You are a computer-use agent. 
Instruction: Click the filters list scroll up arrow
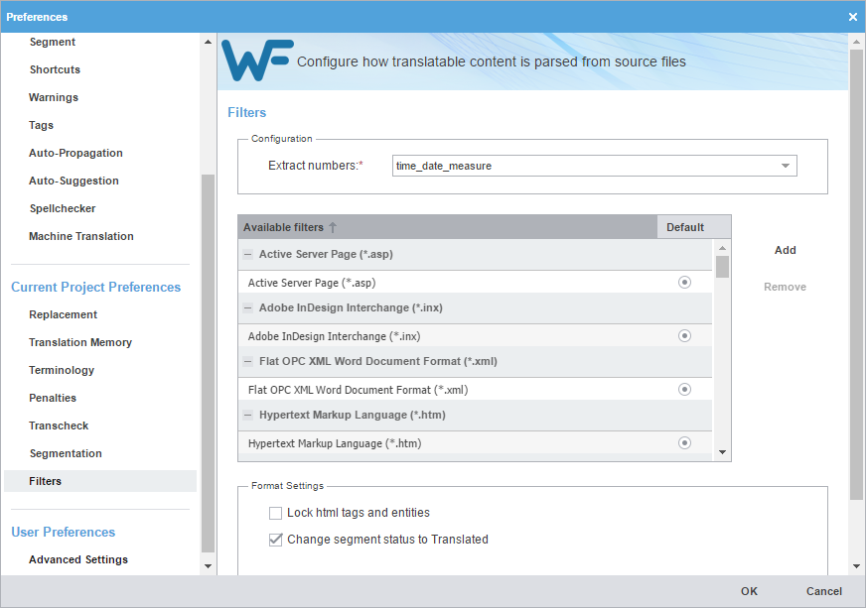click(x=722, y=248)
